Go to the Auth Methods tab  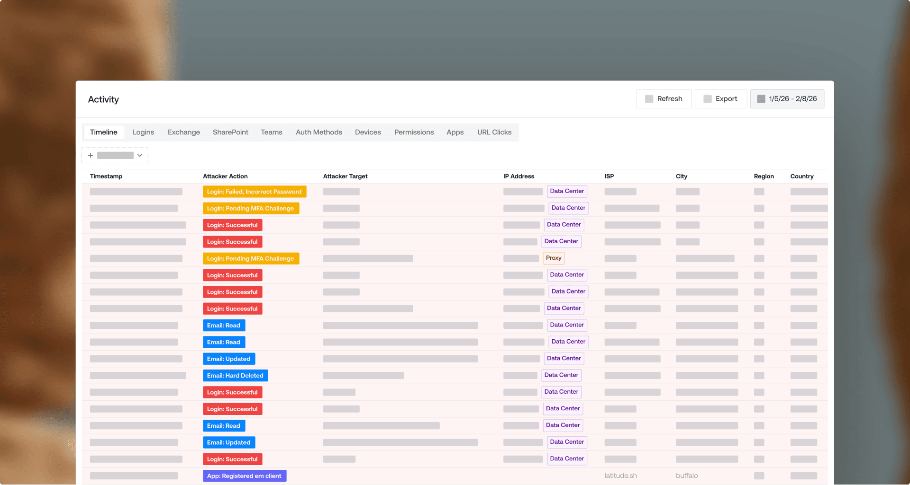(x=319, y=132)
